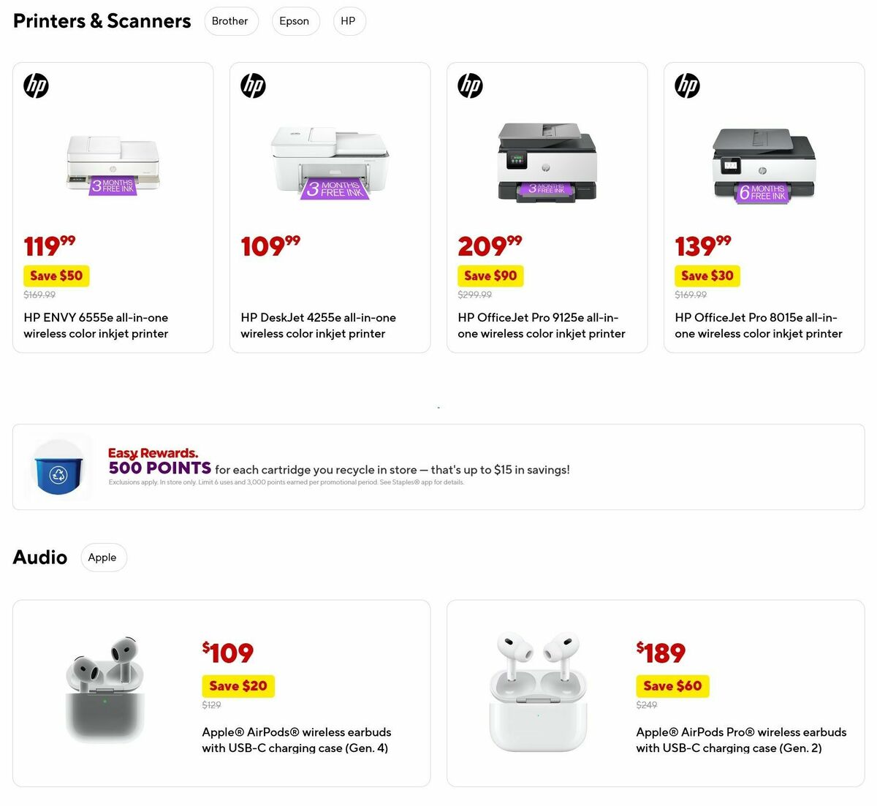Select the Epson brand filter
The width and height of the screenshot is (877, 806).
[x=295, y=21]
